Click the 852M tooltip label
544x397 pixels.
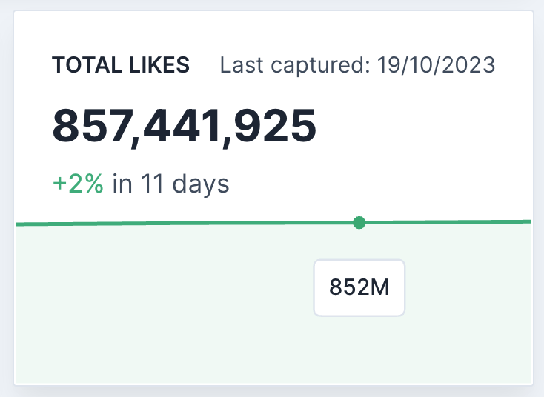[x=359, y=287]
